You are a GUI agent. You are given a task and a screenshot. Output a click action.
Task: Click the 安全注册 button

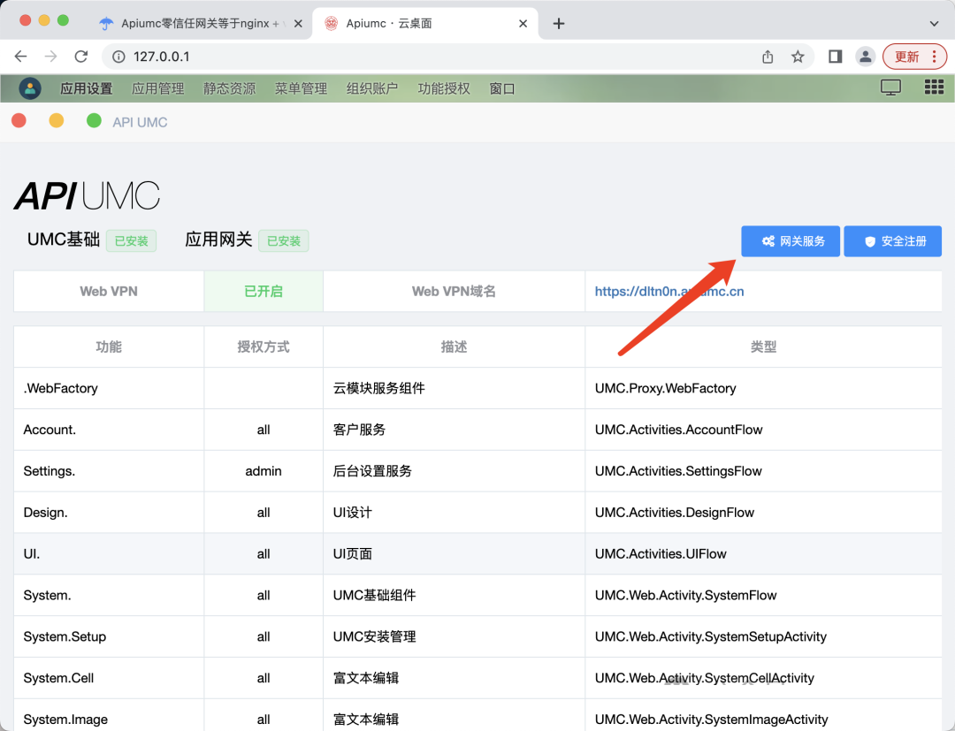tap(892, 240)
